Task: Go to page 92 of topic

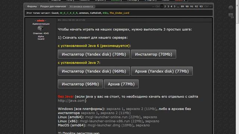Action: (196, 7)
